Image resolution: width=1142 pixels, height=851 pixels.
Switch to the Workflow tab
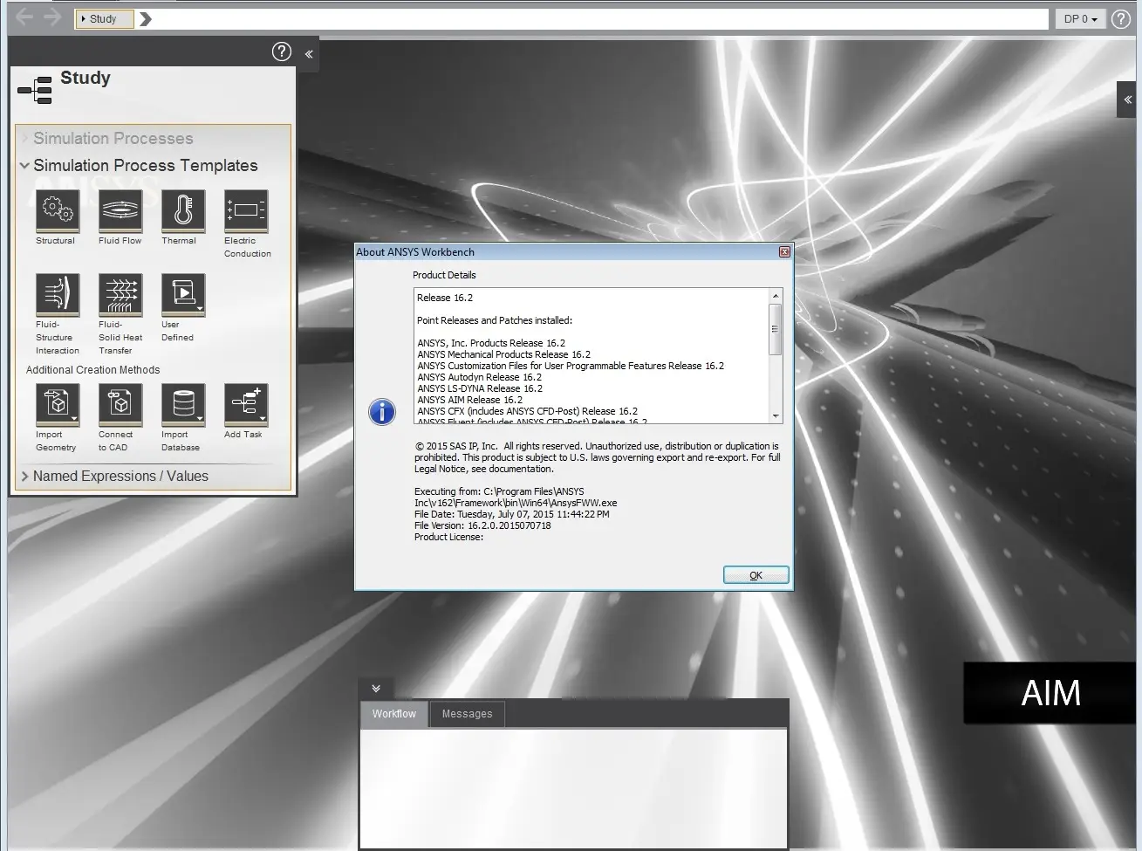coord(394,713)
